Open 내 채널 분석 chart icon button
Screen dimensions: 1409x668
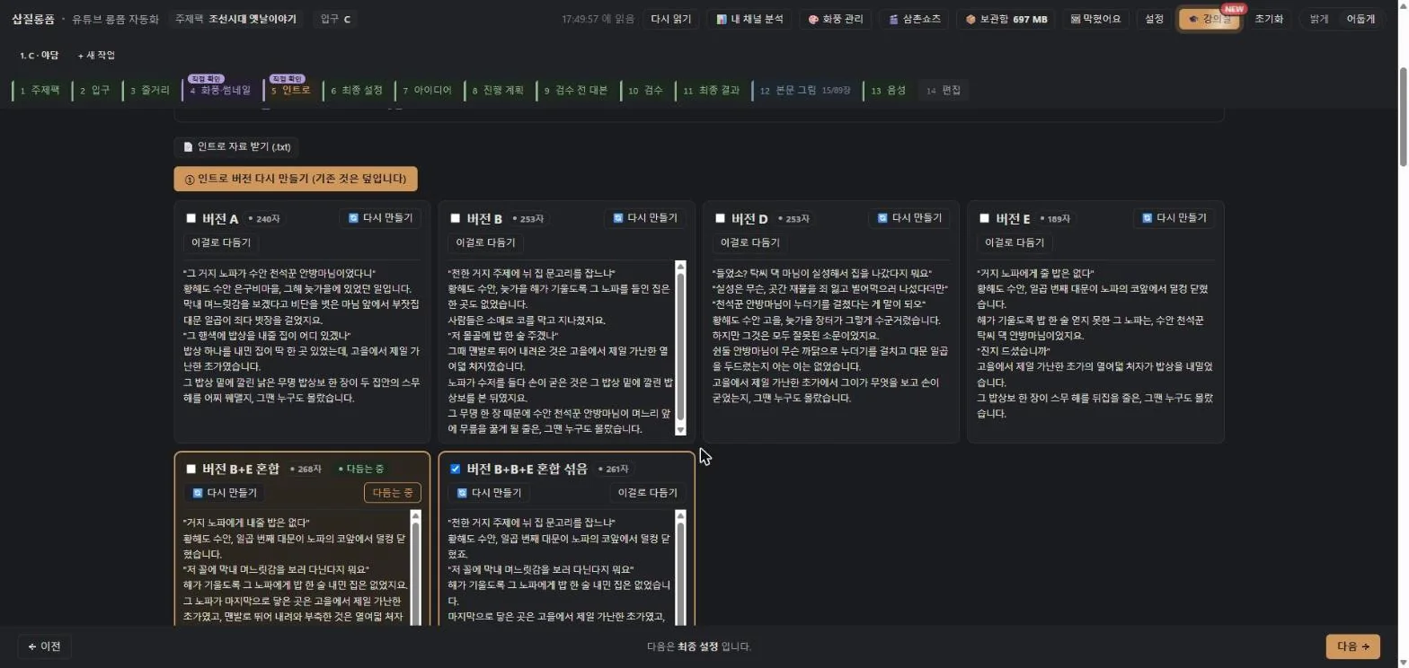coord(749,19)
